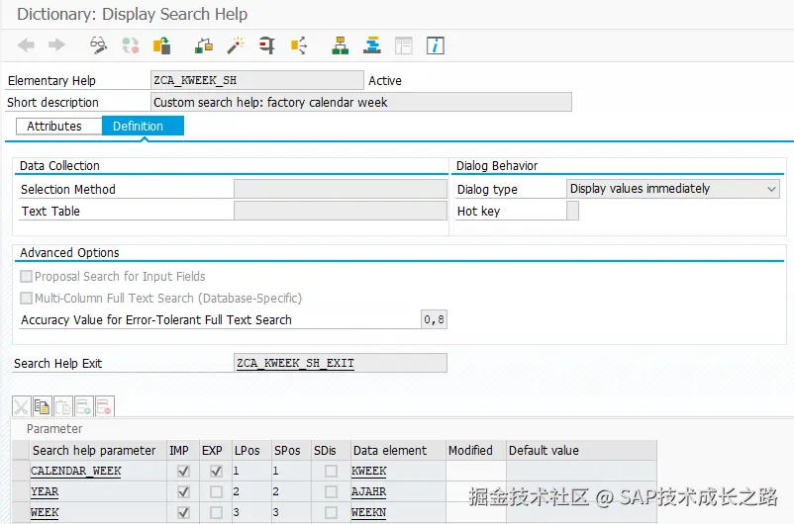Image resolution: width=794 pixels, height=524 pixels.
Task: Toggle IMP checkbox for YEAR row
Action: click(x=183, y=491)
